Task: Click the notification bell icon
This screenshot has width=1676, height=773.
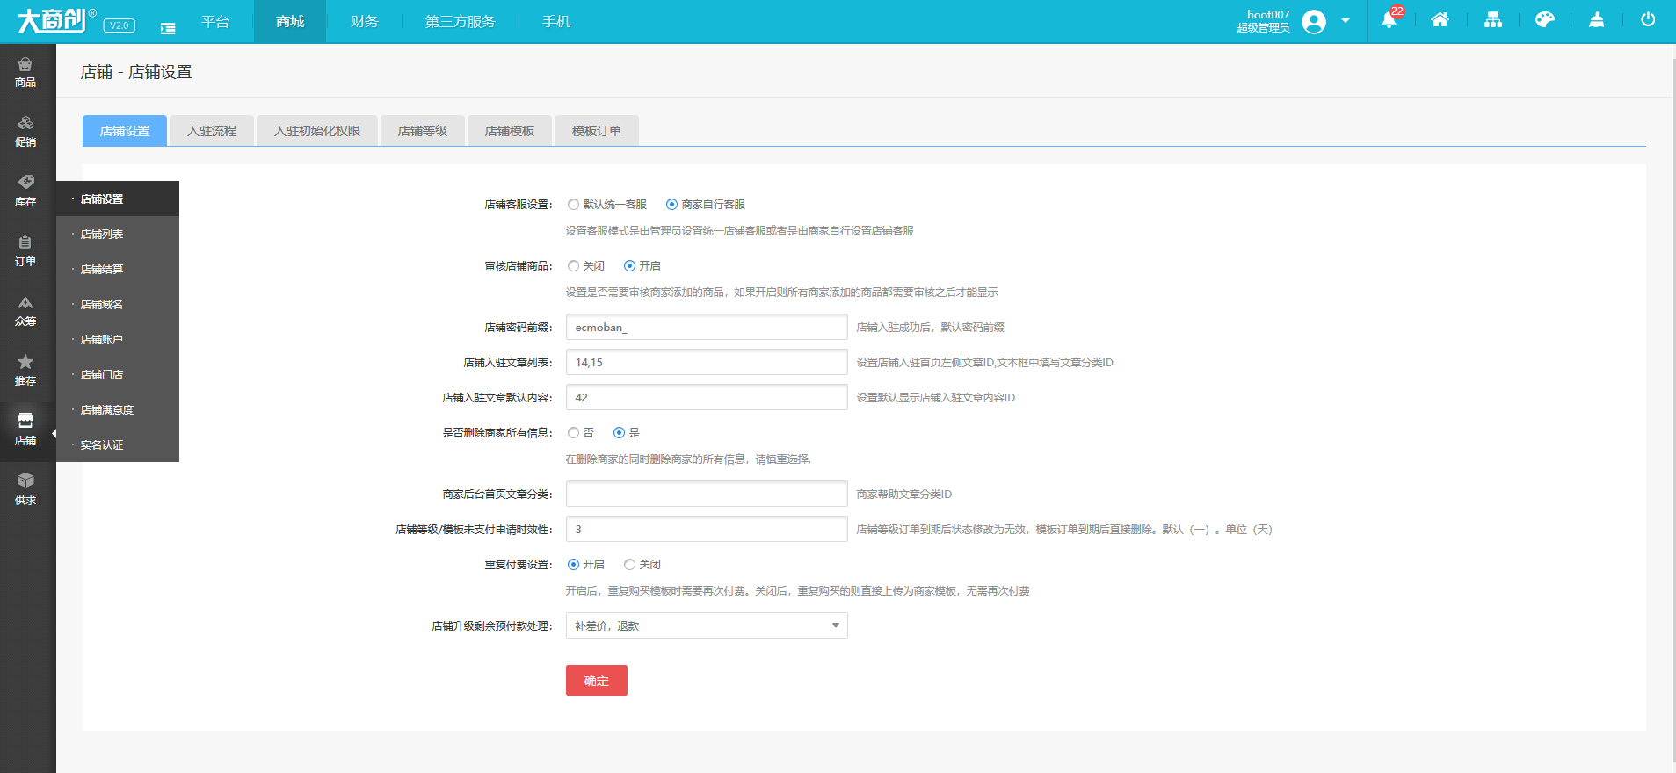Action: point(1389,20)
